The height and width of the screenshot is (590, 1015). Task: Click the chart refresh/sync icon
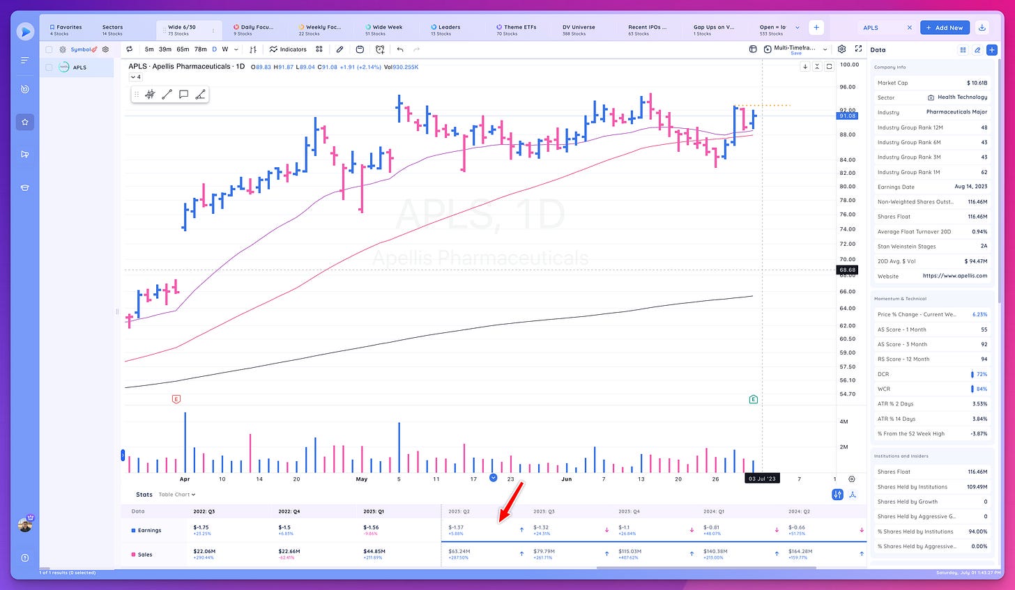tap(129, 49)
